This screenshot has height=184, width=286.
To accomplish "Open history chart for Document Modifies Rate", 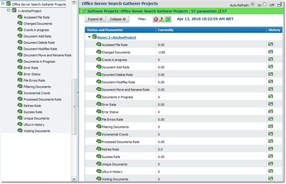I will [x=271, y=82].
